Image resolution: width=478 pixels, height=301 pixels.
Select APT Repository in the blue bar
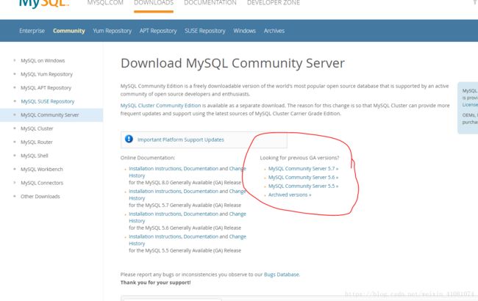(x=158, y=31)
